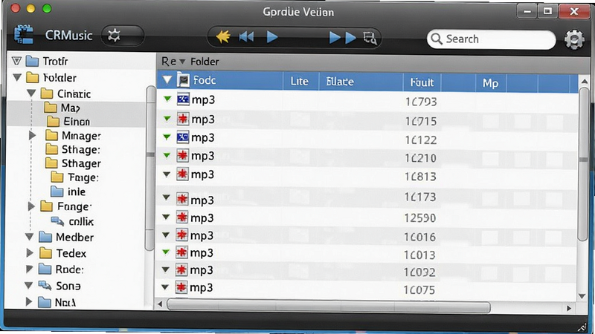Select the Sthage: folder
595x334 pixels.
pos(72,150)
